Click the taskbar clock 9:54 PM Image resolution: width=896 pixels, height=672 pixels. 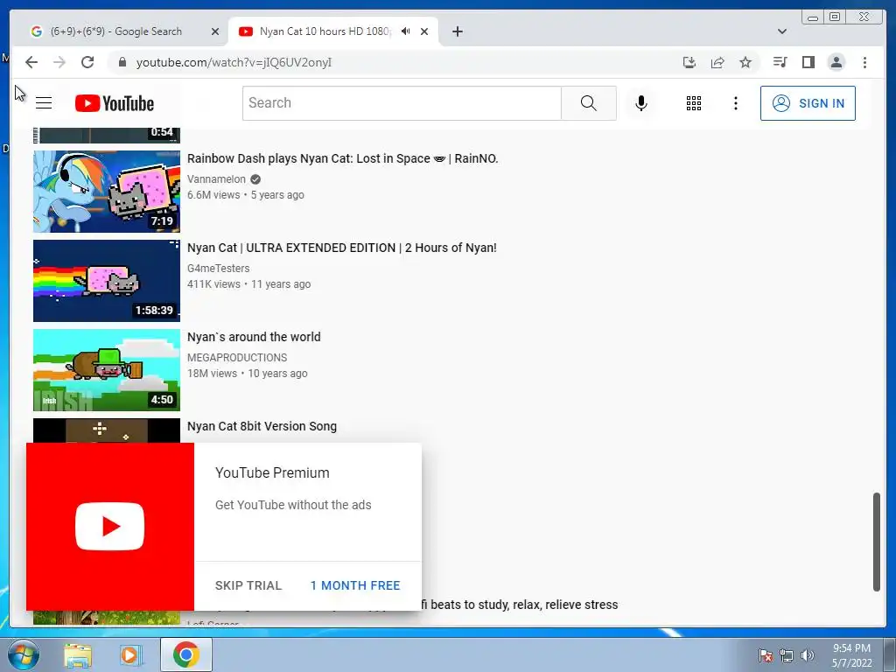851,648
